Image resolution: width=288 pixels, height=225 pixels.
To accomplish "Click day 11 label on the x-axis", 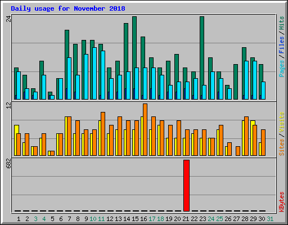I will pos(101,219).
